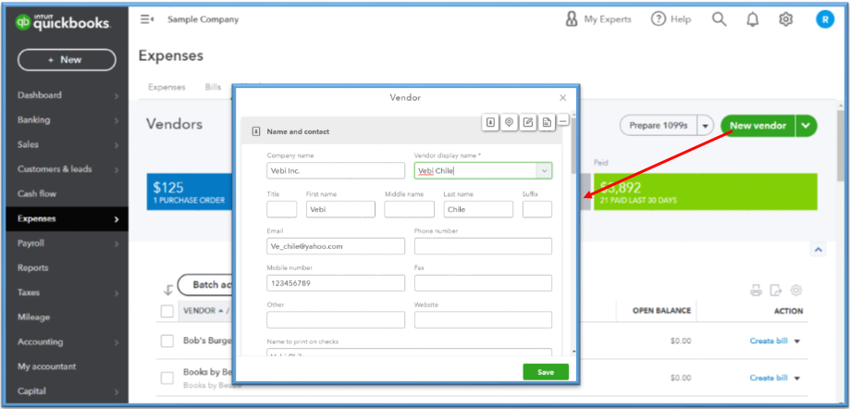Click the Last name field
Screen dimensions: 850x409
click(478, 209)
